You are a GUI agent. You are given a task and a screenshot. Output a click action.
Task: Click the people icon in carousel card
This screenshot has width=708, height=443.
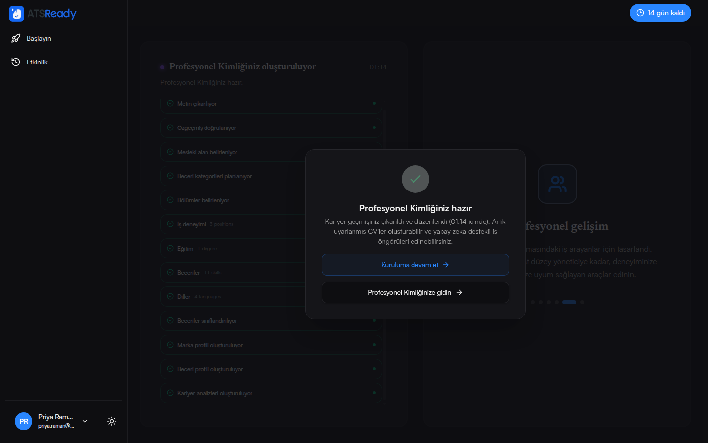(x=558, y=184)
